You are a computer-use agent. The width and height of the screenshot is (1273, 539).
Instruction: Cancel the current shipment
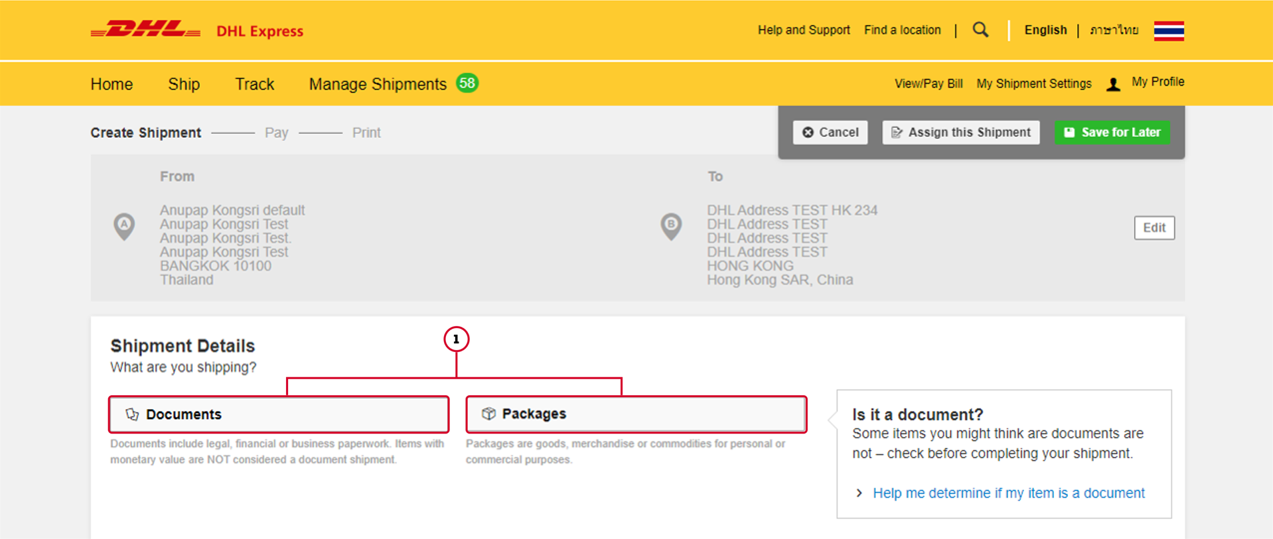pos(830,133)
